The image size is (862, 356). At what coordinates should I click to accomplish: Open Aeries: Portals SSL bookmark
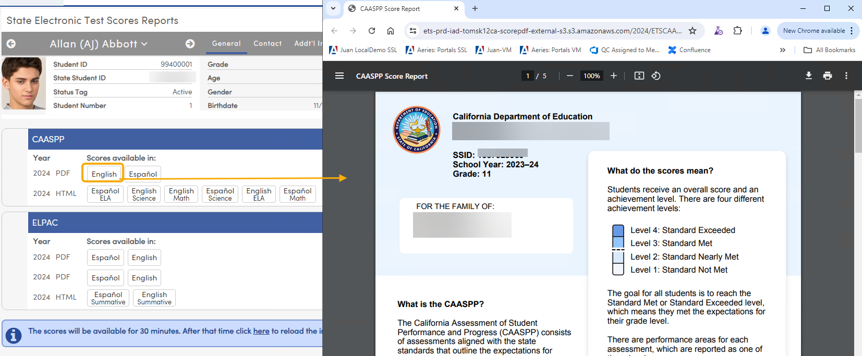(x=436, y=50)
